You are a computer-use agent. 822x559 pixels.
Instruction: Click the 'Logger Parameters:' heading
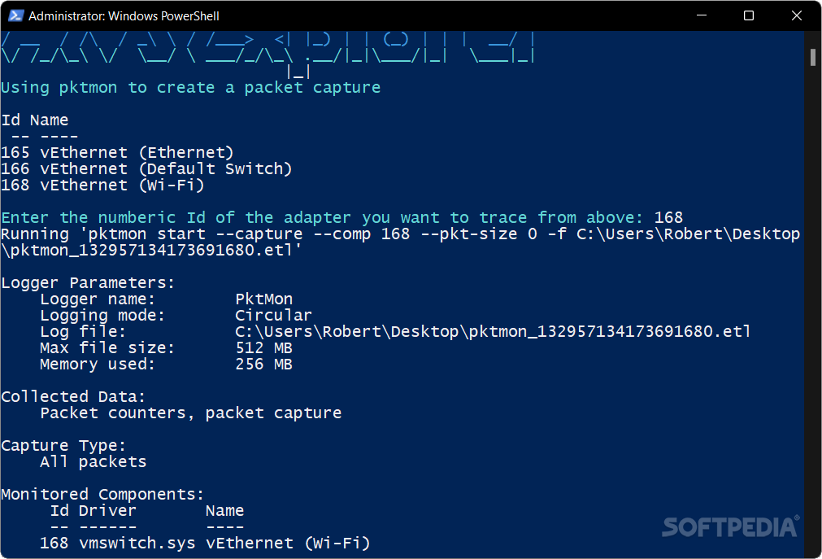coord(88,283)
